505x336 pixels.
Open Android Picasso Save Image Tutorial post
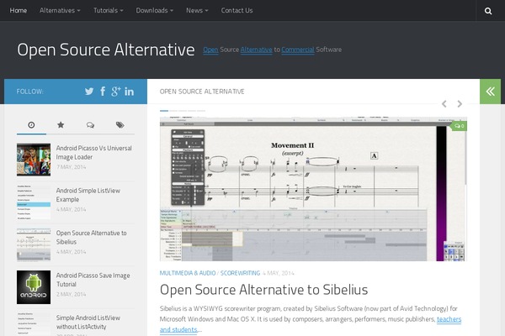coord(93,280)
